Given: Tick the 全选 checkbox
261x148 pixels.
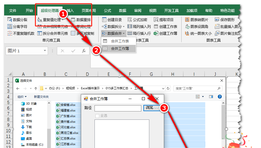Looking at the screenshot, I should [x=97, y=116].
